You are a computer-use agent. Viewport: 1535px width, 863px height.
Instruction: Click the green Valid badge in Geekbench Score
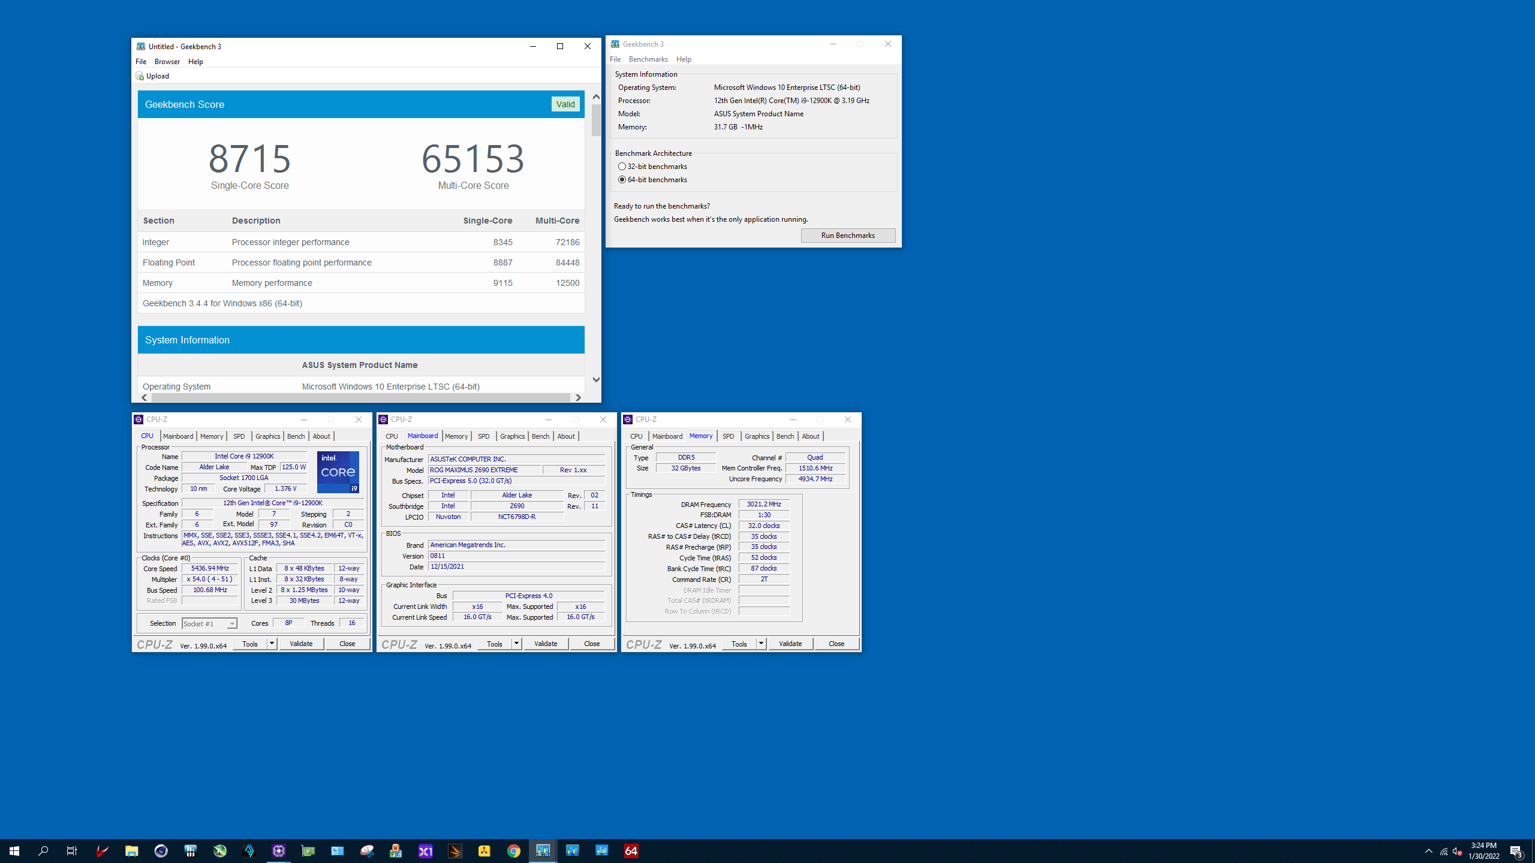click(x=565, y=104)
